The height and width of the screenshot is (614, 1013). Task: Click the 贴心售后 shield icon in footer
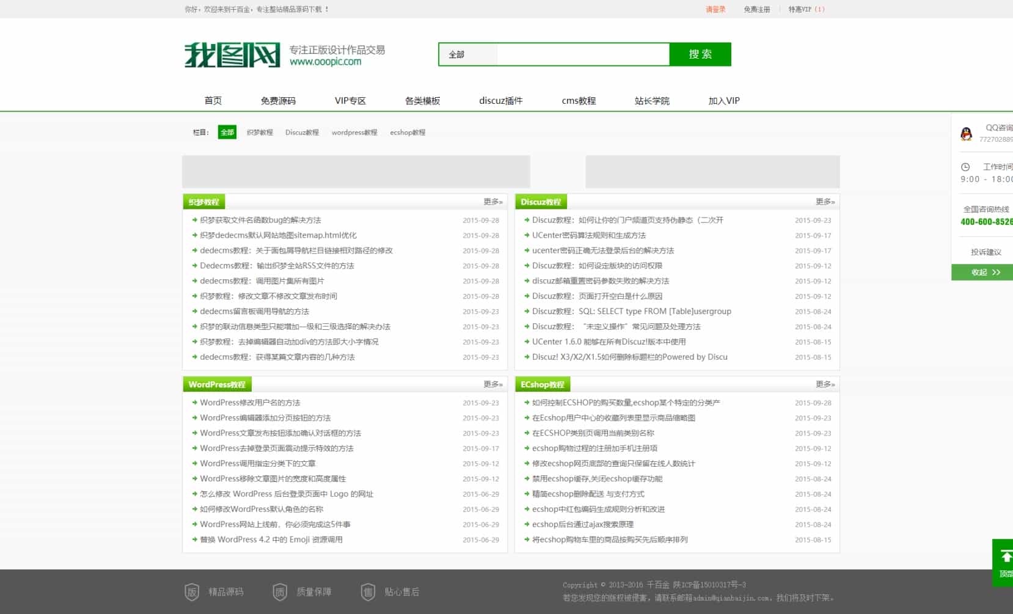pos(368,591)
